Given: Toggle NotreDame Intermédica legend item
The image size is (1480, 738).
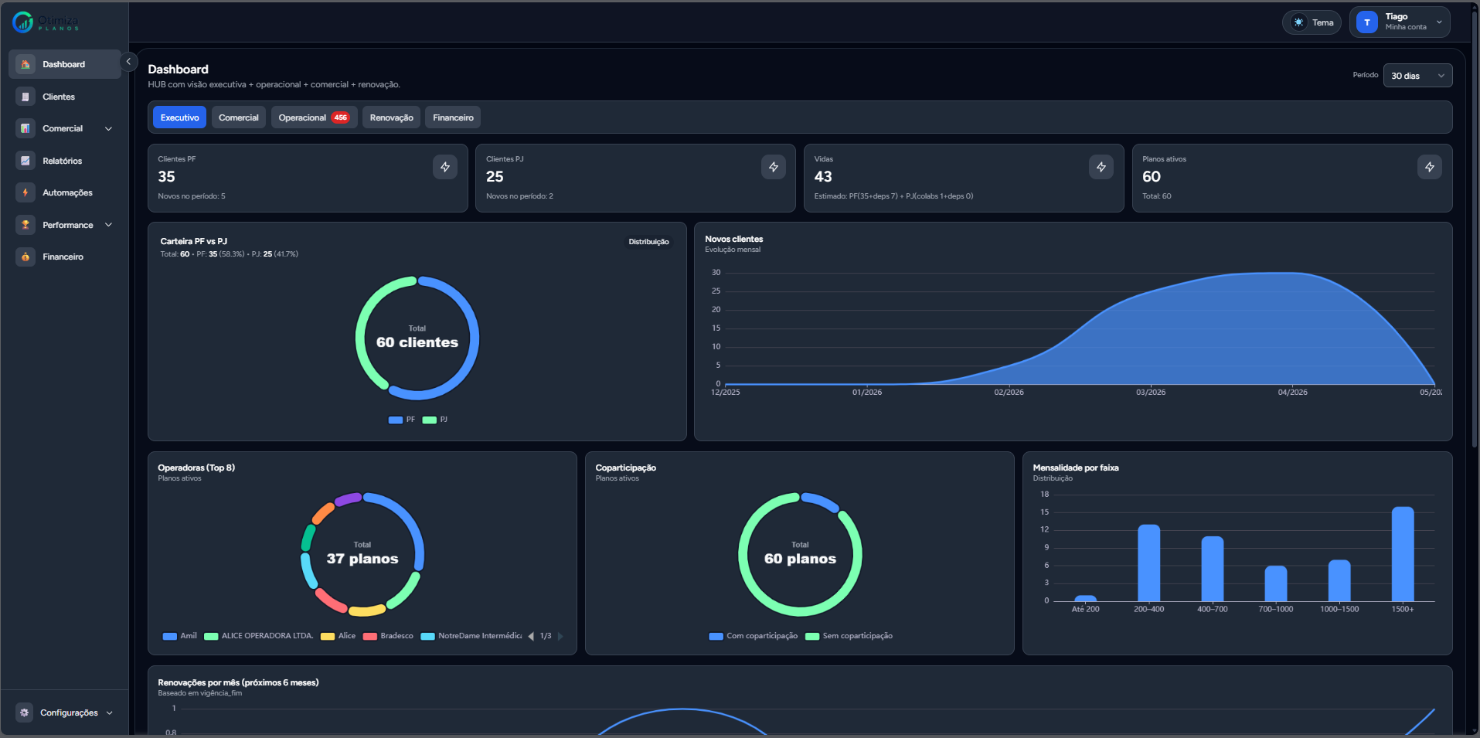Looking at the screenshot, I should 471,636.
